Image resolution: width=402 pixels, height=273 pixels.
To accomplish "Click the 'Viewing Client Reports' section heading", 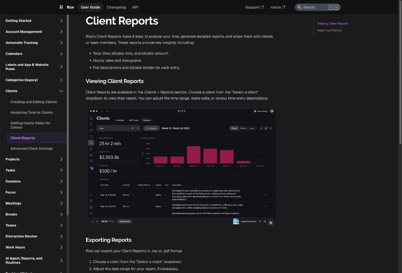I will [115, 81].
